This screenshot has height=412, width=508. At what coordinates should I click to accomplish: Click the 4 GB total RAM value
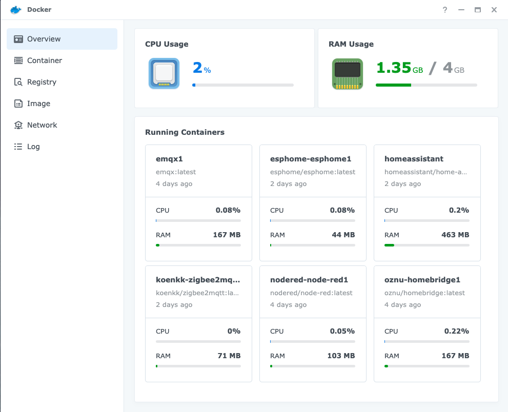pos(454,68)
